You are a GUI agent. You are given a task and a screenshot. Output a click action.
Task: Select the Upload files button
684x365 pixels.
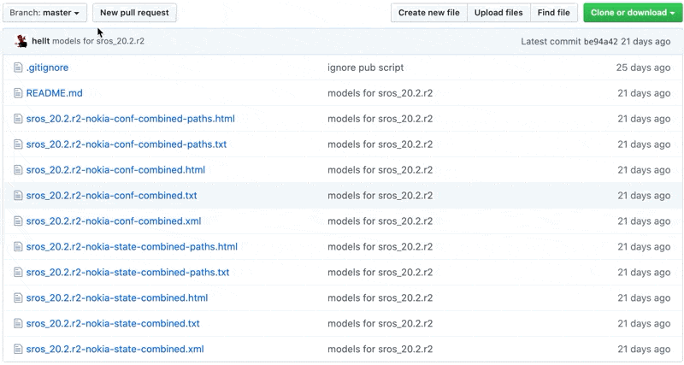498,13
